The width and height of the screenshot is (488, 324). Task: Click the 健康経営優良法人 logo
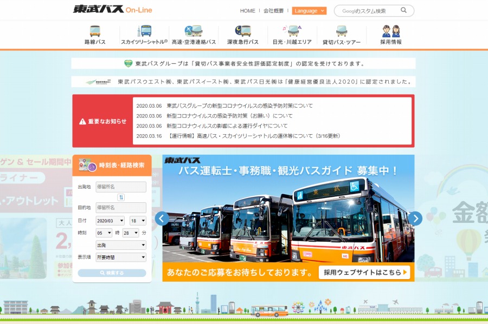click(x=98, y=82)
